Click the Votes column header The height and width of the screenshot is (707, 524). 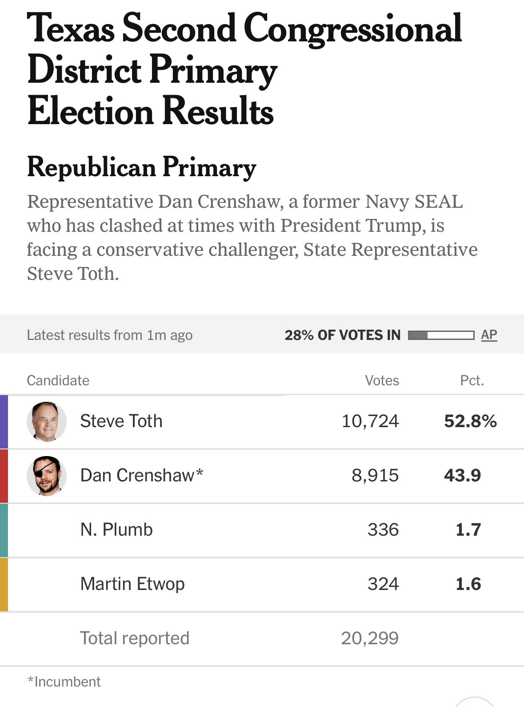tap(382, 380)
